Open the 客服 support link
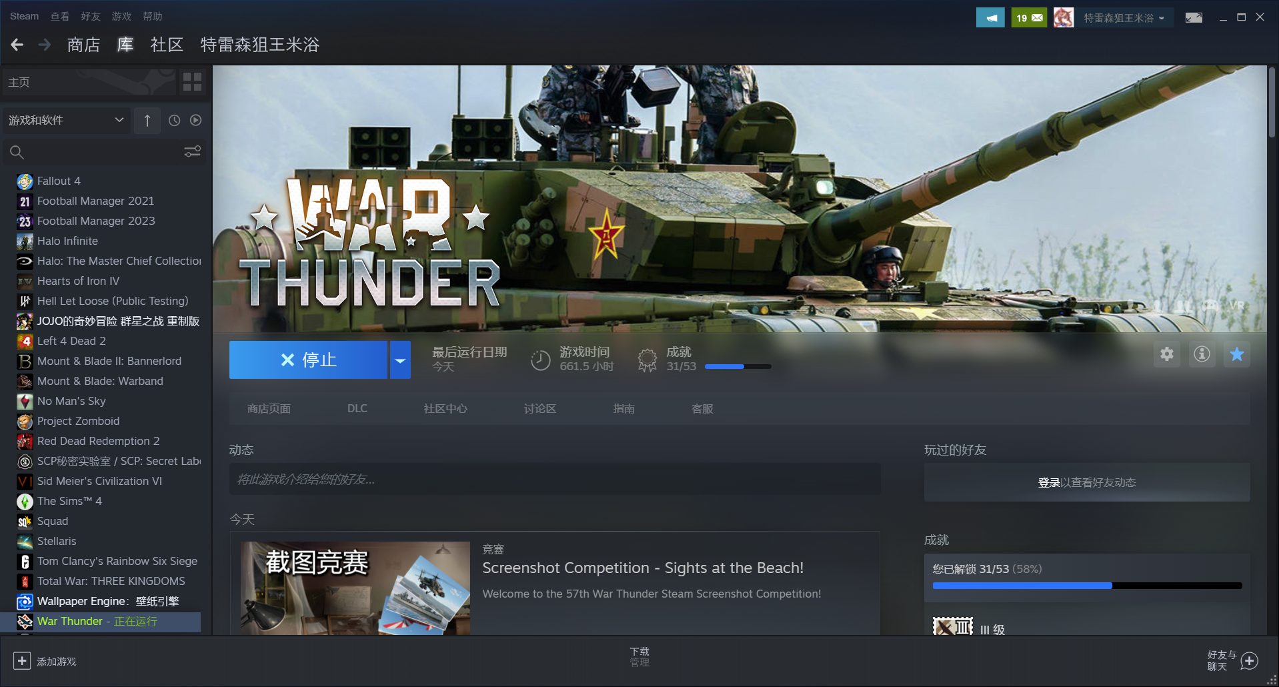1279x687 pixels. pos(702,408)
